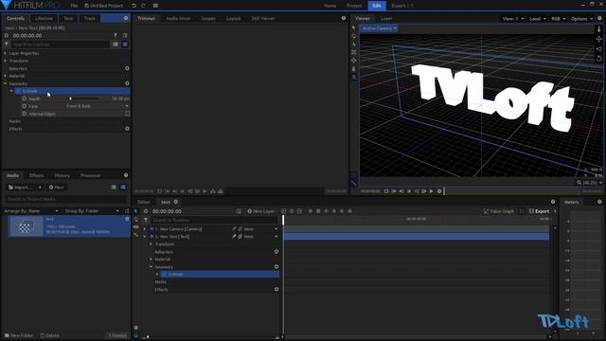Click the Viewer loop playback icon
The image size is (606, 341).
386,191
